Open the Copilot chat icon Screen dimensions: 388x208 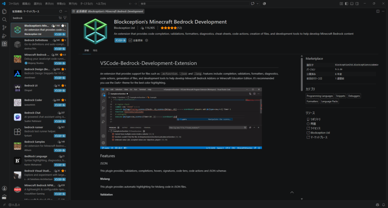[253, 4]
